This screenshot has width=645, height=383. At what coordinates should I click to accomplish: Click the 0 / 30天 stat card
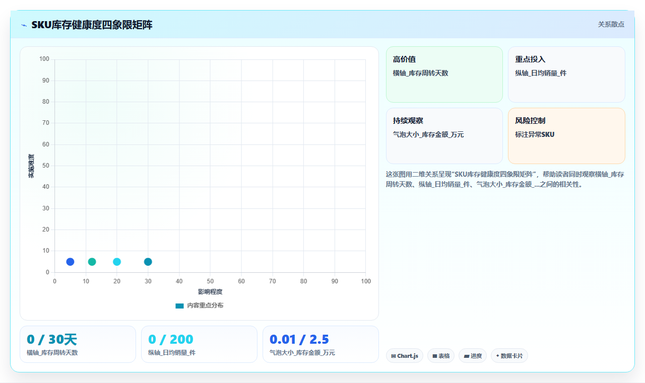(78, 344)
